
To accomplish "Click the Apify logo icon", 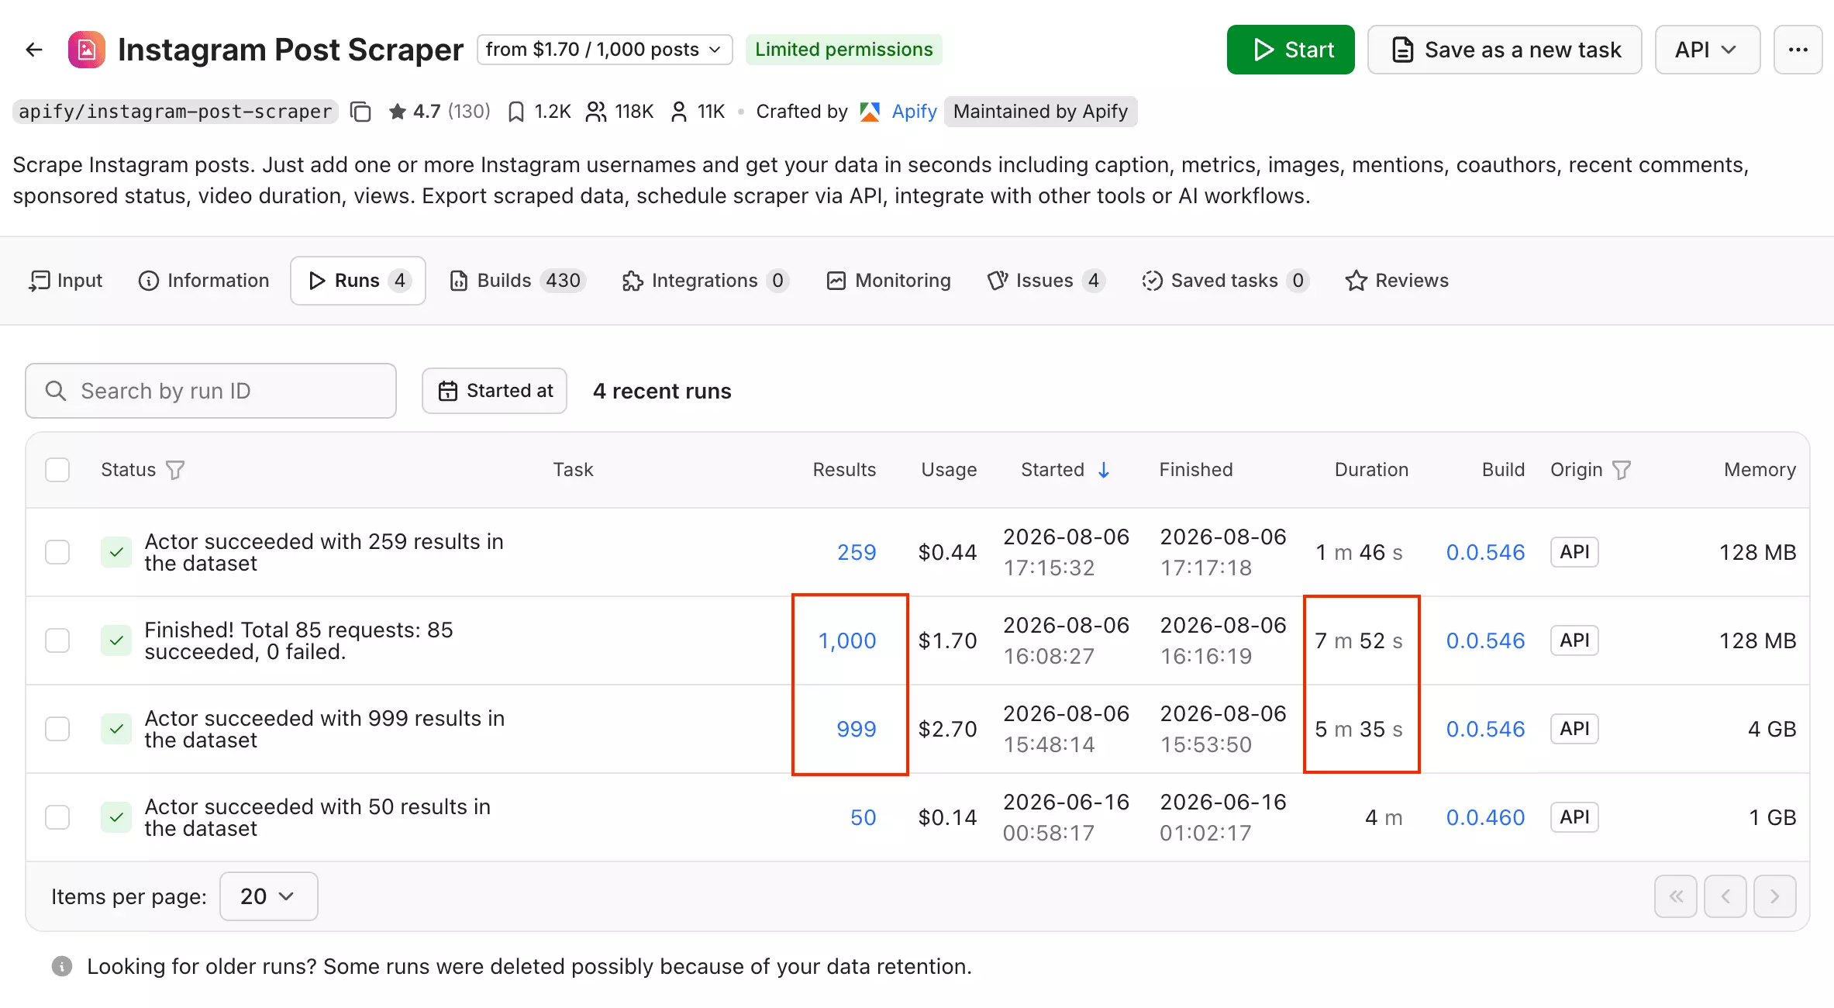I will click(x=870, y=112).
